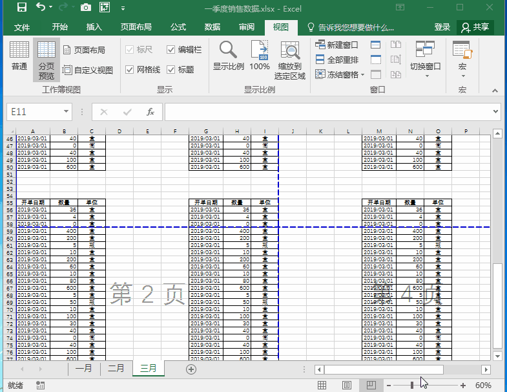This screenshot has width=507, height=392.
Task: Switch to the 一月 sheet tab
Action: (x=84, y=369)
